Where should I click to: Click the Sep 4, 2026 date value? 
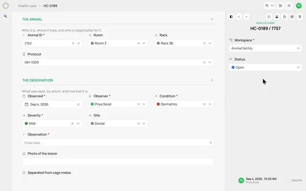(x=39, y=104)
